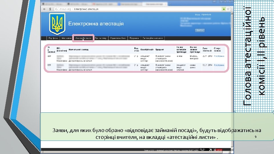This screenshot has height=154, width=274.
Task: Reload the page with the refresh icon
Action: pyautogui.click(x=56, y=9)
